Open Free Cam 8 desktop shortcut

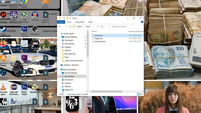coord(24,45)
